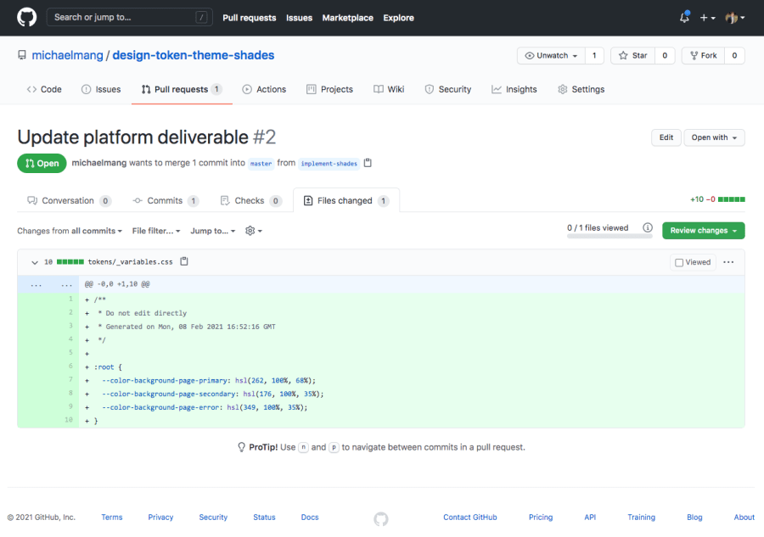Open the file options ellipsis menu
764x537 pixels.
pyautogui.click(x=728, y=262)
